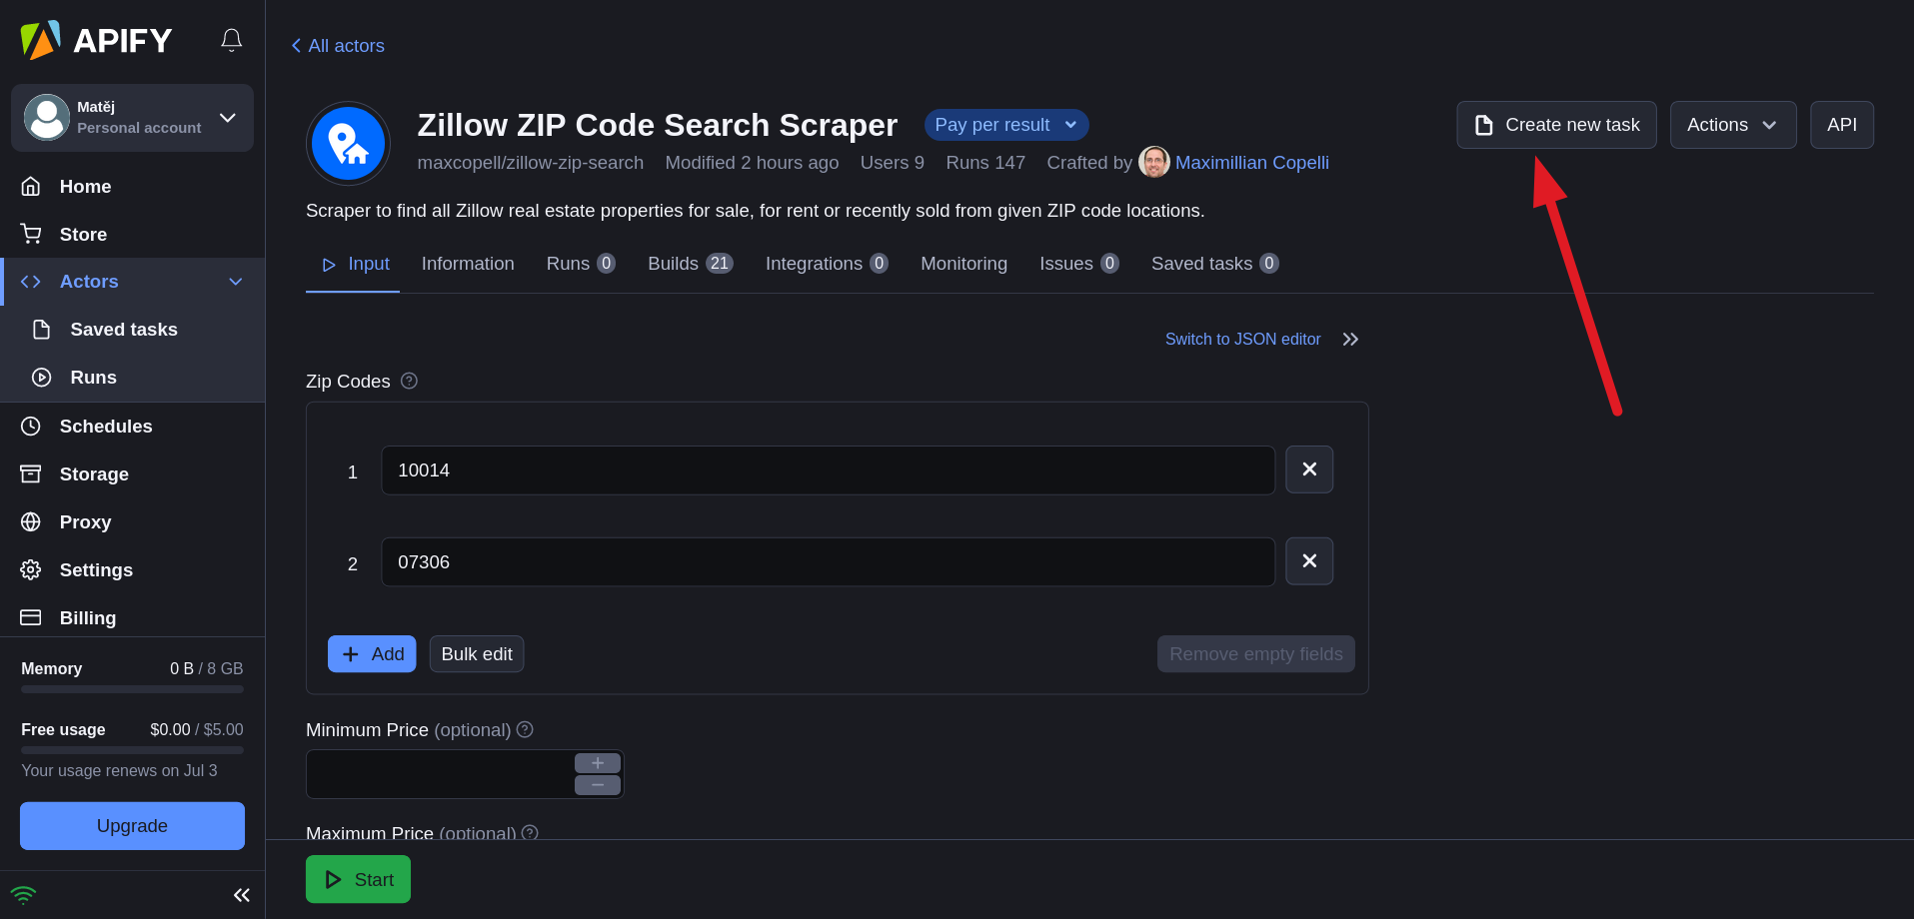
Task: Remove zip code 07306 with X
Action: pyautogui.click(x=1309, y=562)
